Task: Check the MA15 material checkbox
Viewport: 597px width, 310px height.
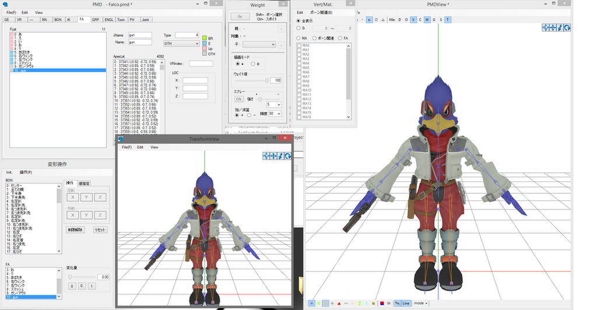Action: tap(299, 112)
